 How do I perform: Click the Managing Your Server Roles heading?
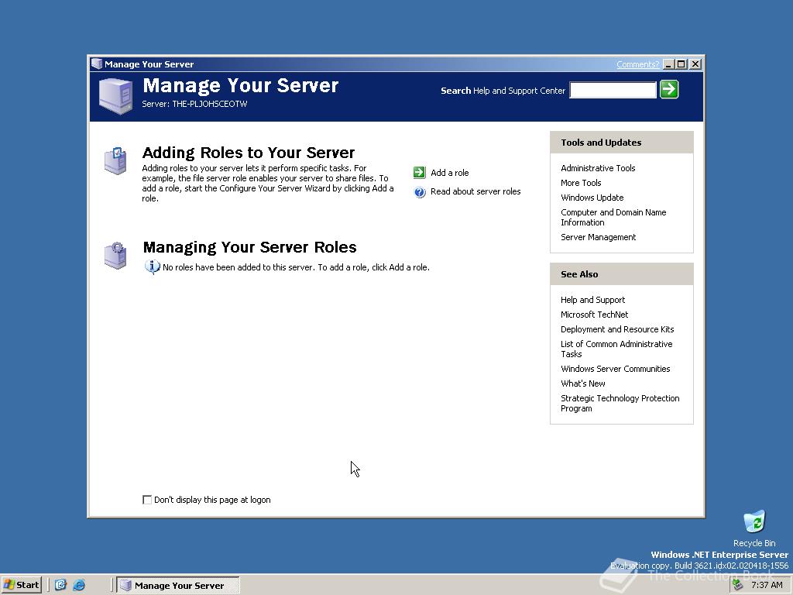point(249,247)
